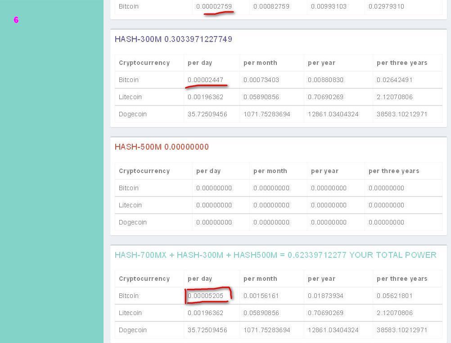Click 1071.75283694 Dogecoin value in HASH-300M table

[x=266, y=114]
